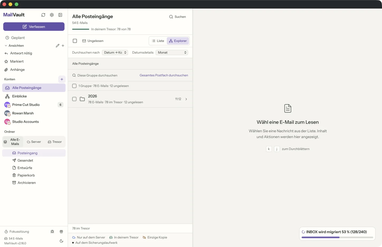Viewport: 382px width, 247px height.
Task: Open the Datum sort dropdown
Action: [x=115, y=52]
